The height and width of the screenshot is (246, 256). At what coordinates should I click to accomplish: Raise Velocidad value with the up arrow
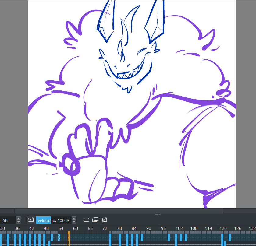pos(74,218)
